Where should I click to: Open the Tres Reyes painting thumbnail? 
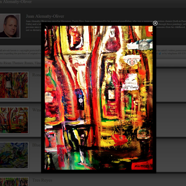[14, 181]
